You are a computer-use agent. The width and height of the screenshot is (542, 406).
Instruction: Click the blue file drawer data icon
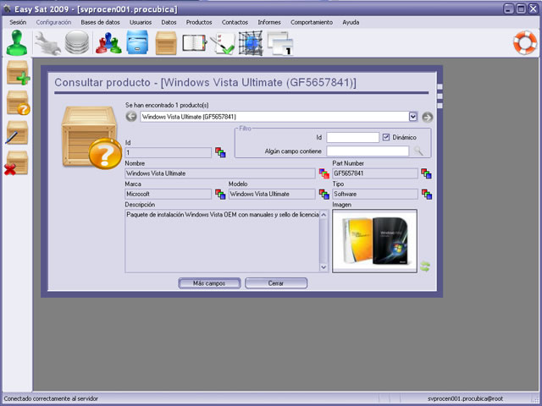coord(137,42)
